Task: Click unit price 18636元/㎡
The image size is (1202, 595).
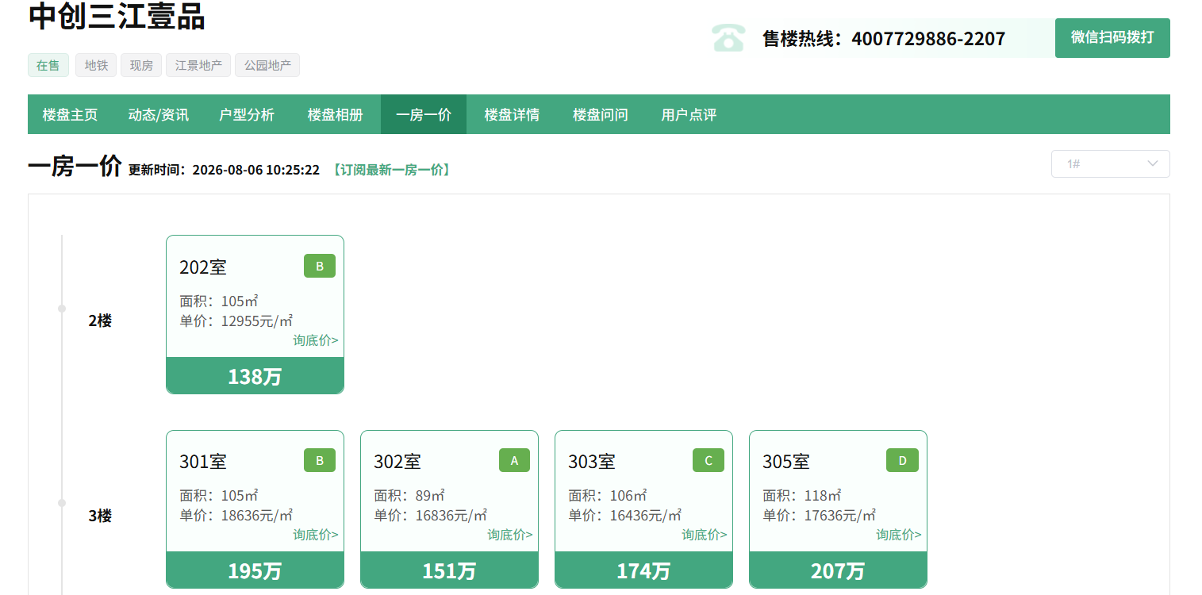Action: click(257, 515)
